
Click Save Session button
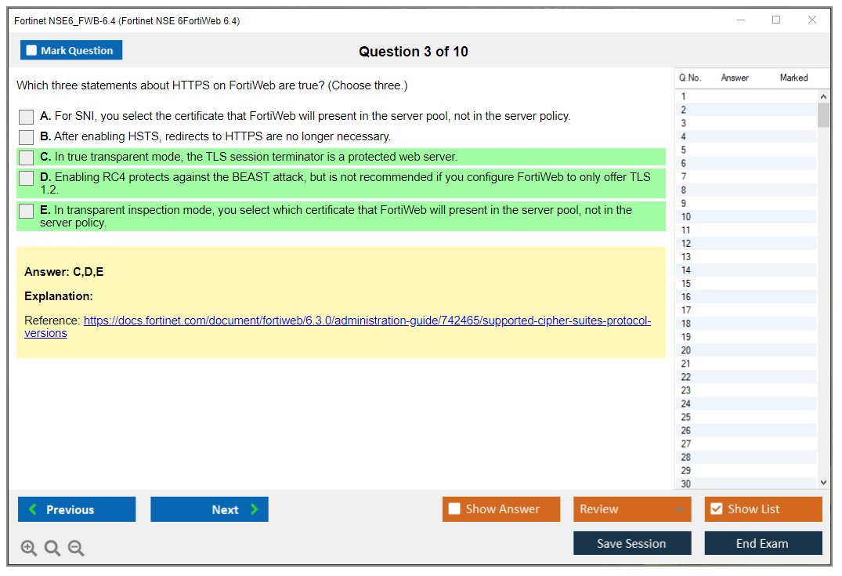click(x=631, y=544)
